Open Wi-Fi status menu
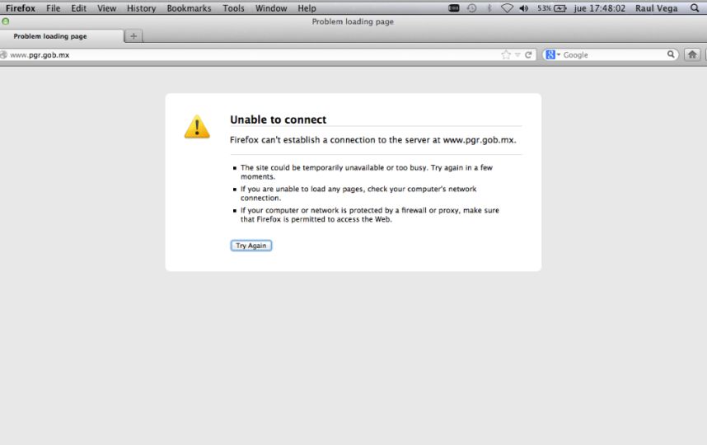The width and height of the screenshot is (707, 445). tap(507, 8)
